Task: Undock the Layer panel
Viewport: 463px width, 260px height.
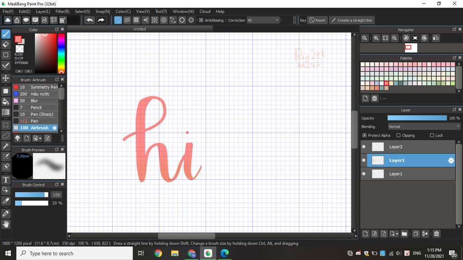Action: coord(454,109)
